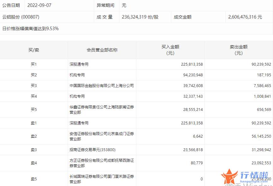Click 华鑫证券有限责任公司上海陆家嘴证券营业部
Viewport: 273px width, 186px height.
click(102, 110)
